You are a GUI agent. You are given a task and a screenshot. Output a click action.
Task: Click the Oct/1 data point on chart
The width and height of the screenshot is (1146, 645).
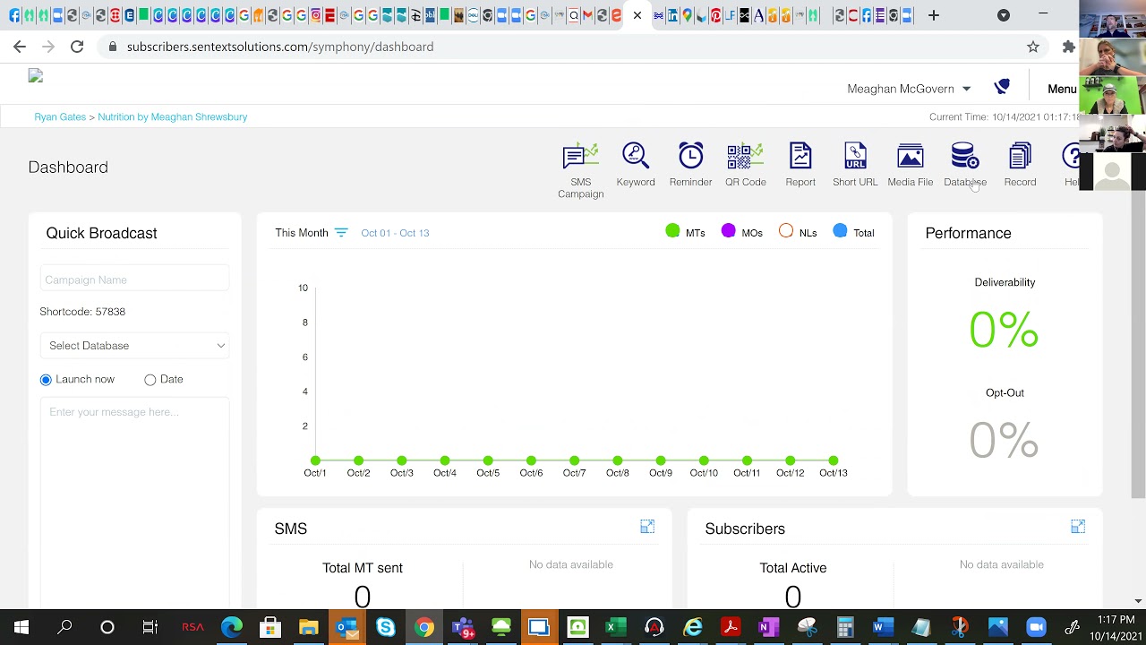click(315, 460)
